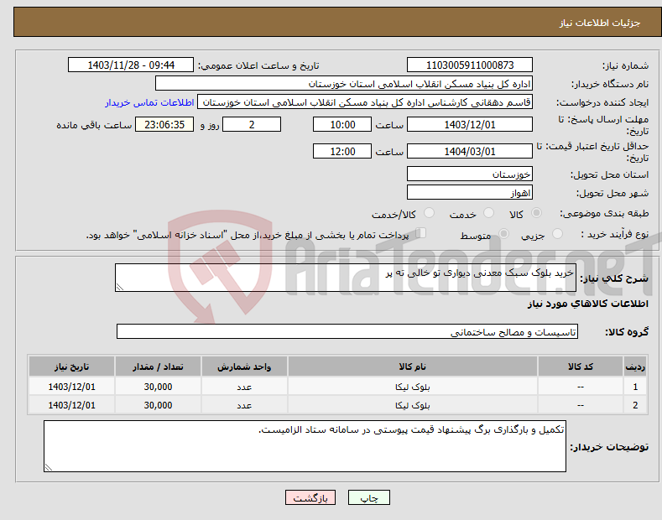The image size is (662, 520).
Task: Click the need number field 1103005911000873
Action: pyautogui.click(x=470, y=65)
